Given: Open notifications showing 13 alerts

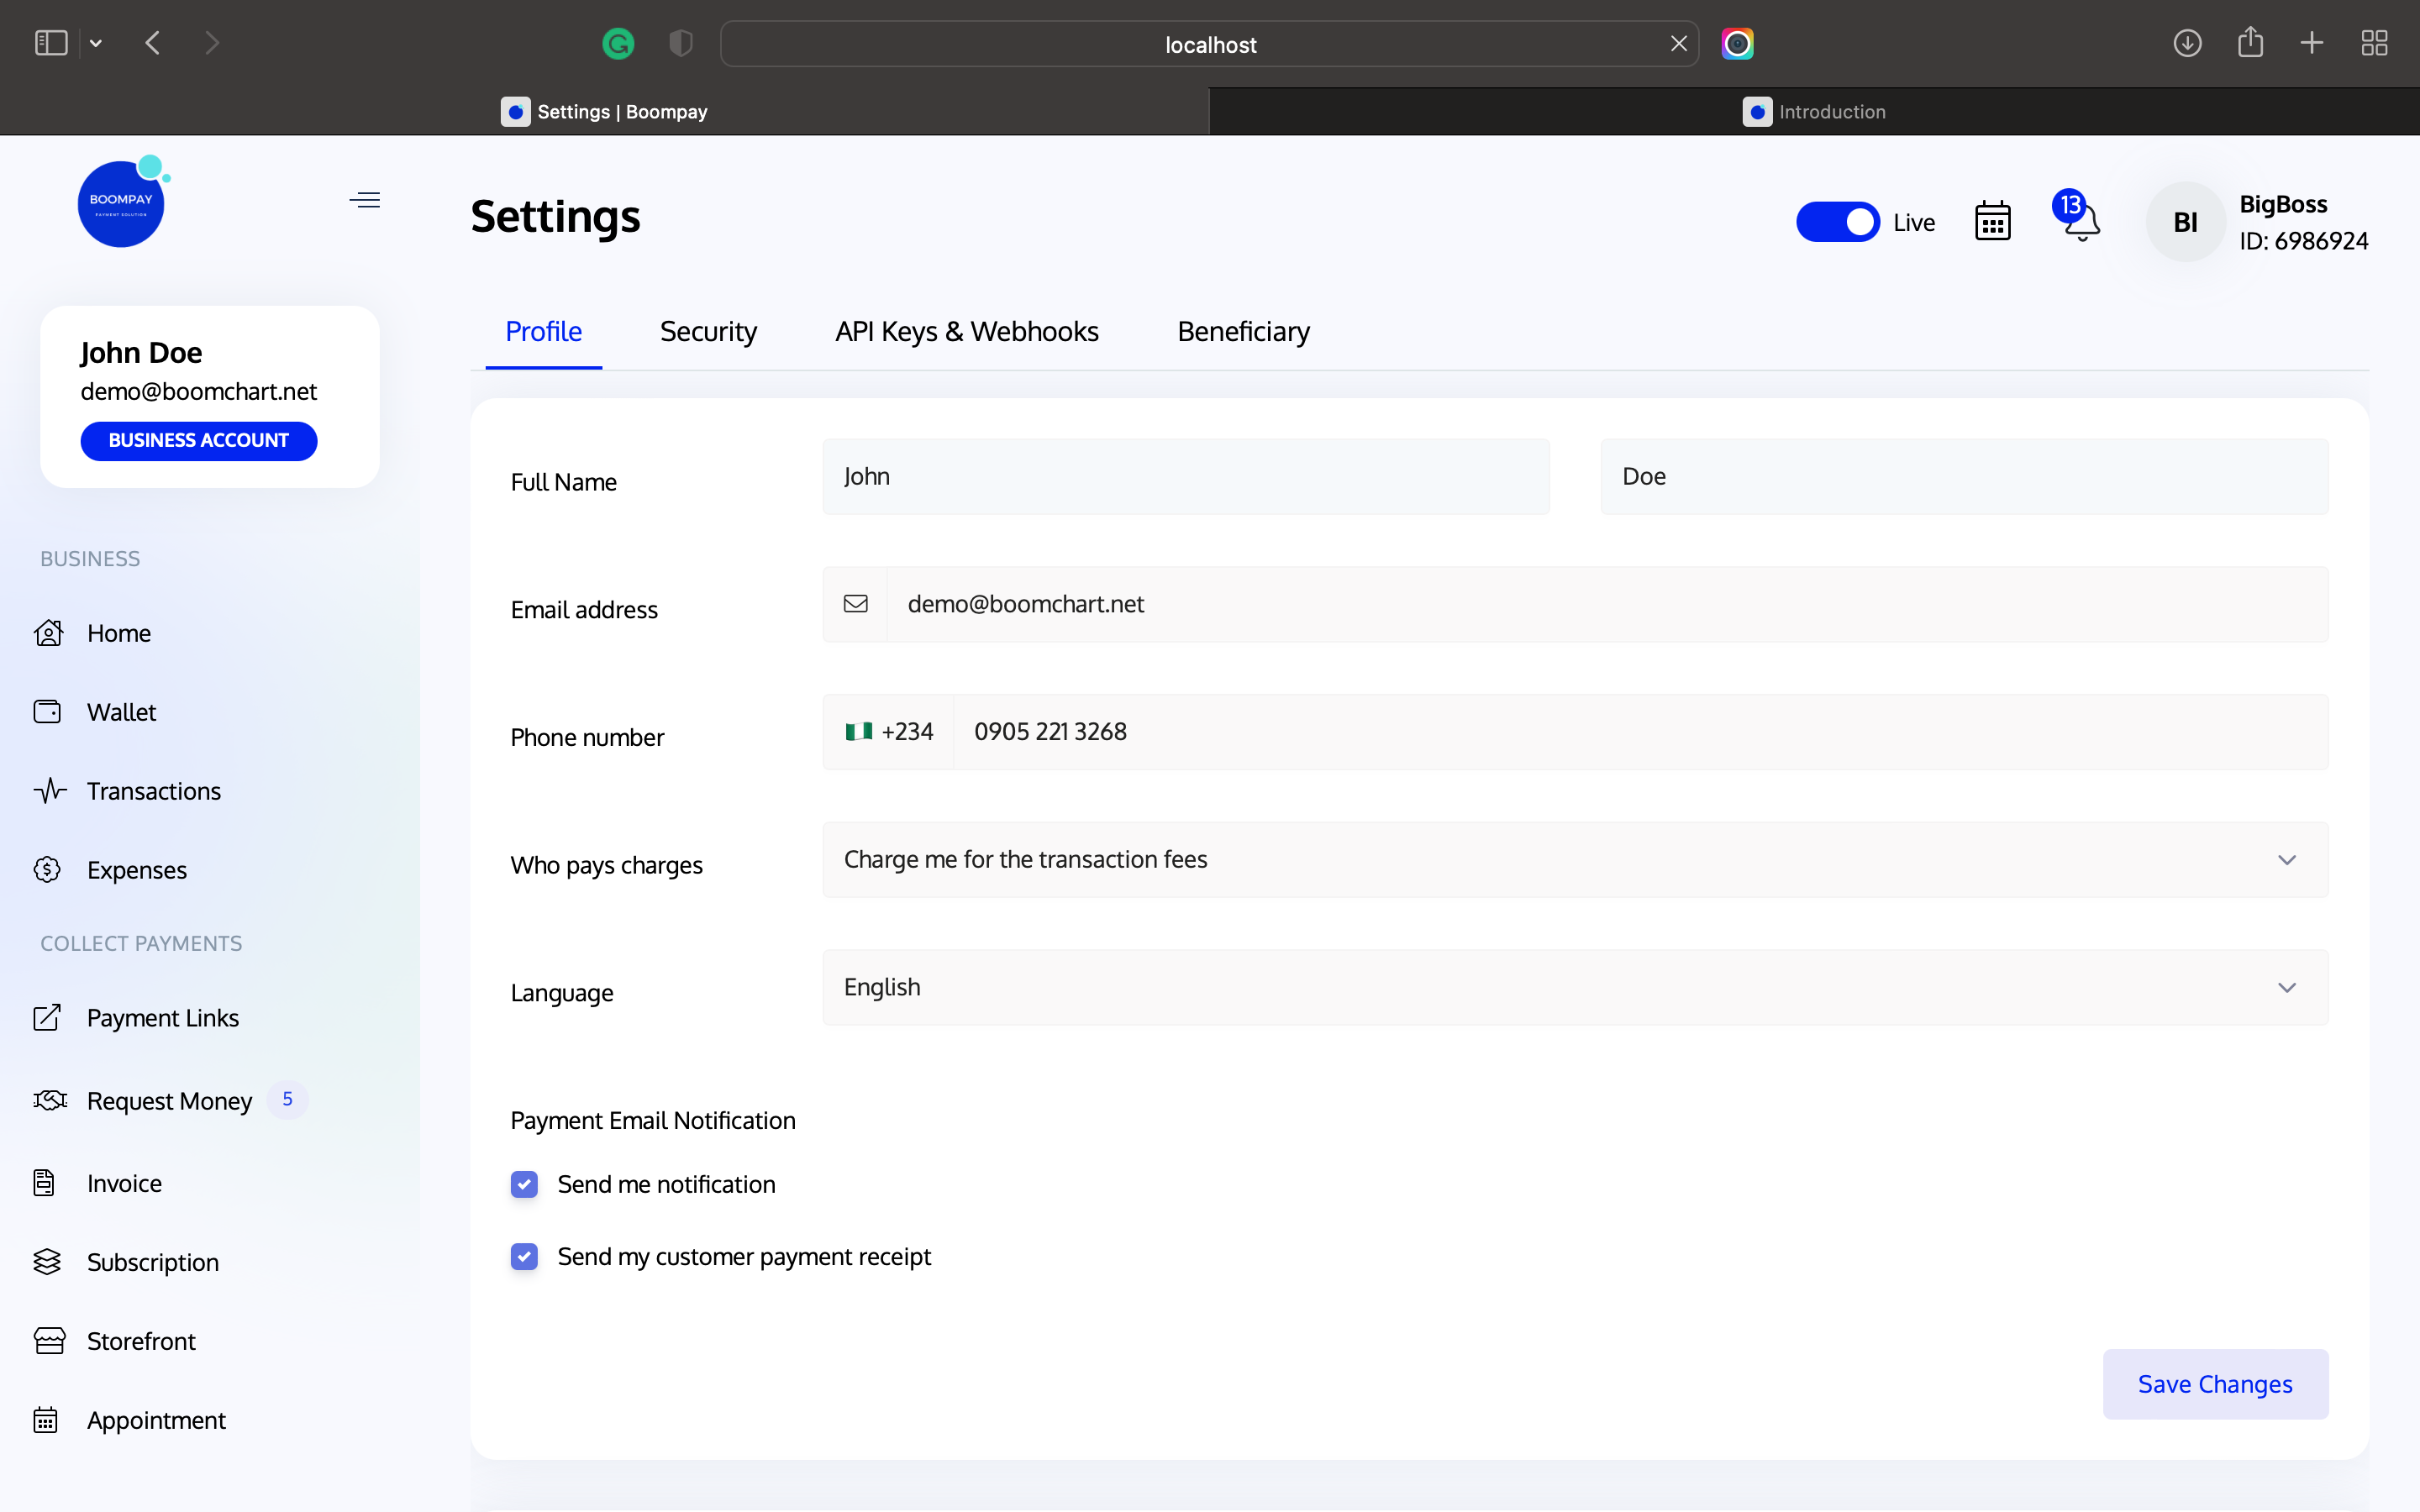Looking at the screenshot, I should click(x=2077, y=221).
